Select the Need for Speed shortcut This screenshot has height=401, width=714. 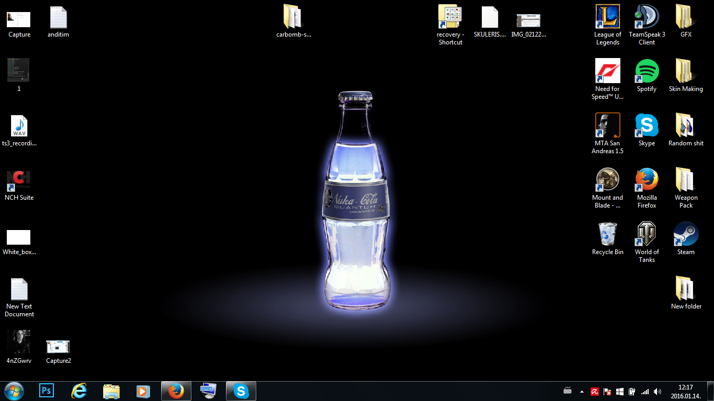point(607,79)
